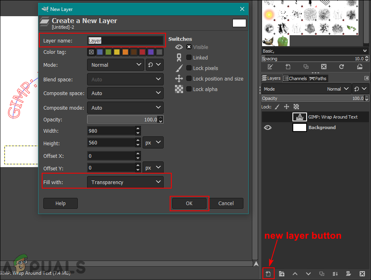The width and height of the screenshot is (371, 280).
Task: Click the delete layer icon
Action: [362, 274]
